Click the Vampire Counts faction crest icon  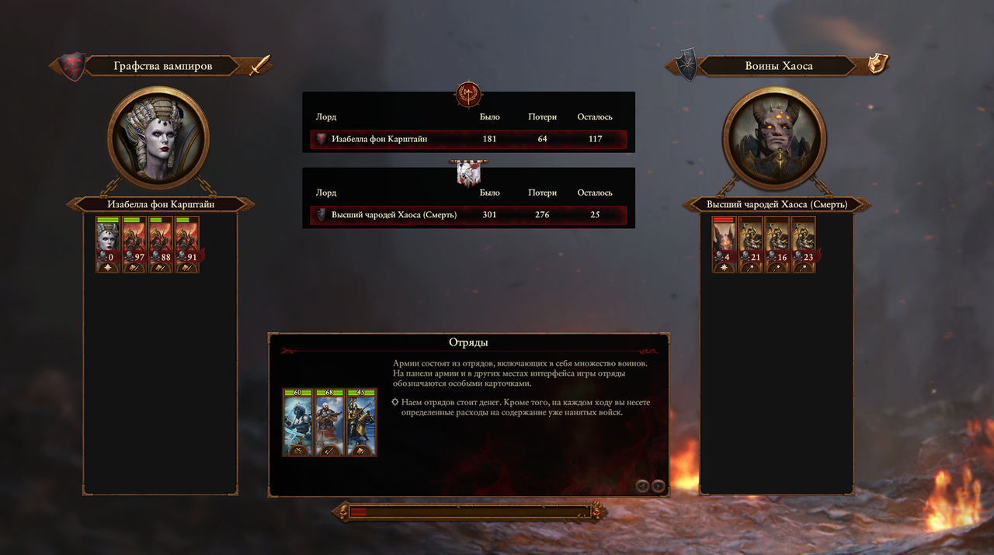[72, 66]
